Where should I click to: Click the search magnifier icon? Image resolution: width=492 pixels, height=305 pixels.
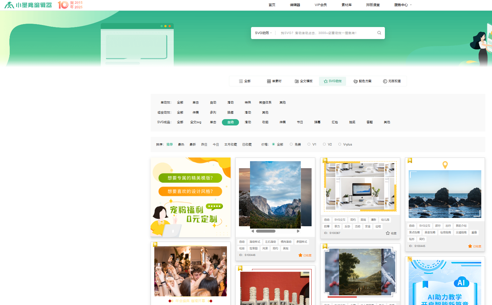point(379,33)
